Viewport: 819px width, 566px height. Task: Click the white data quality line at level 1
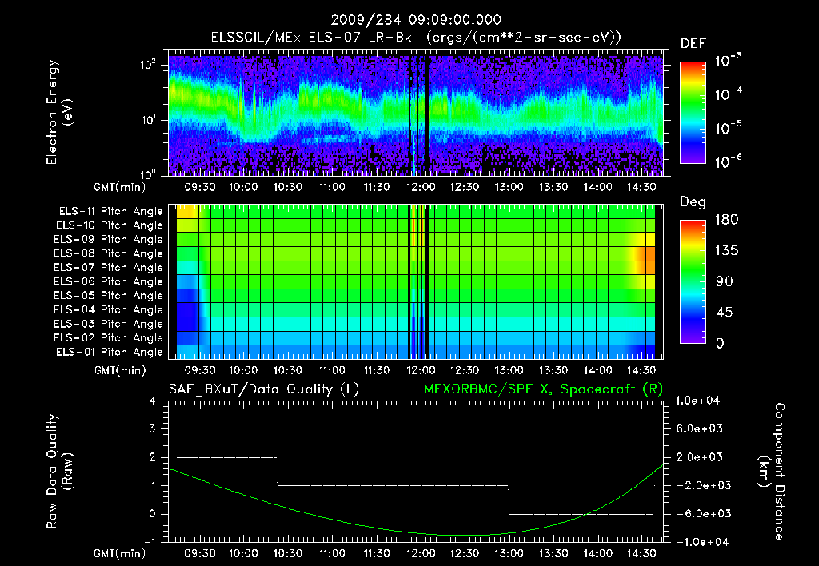(392, 485)
